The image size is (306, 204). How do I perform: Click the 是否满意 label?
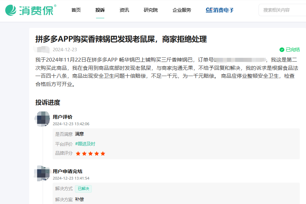tap(64, 134)
